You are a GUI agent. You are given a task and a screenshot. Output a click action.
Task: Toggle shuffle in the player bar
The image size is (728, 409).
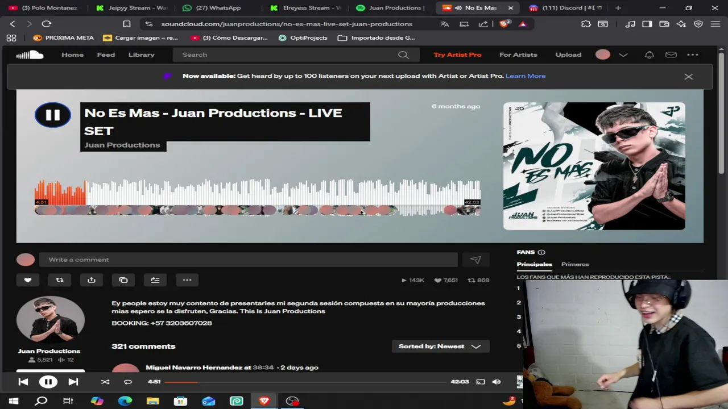(x=105, y=382)
